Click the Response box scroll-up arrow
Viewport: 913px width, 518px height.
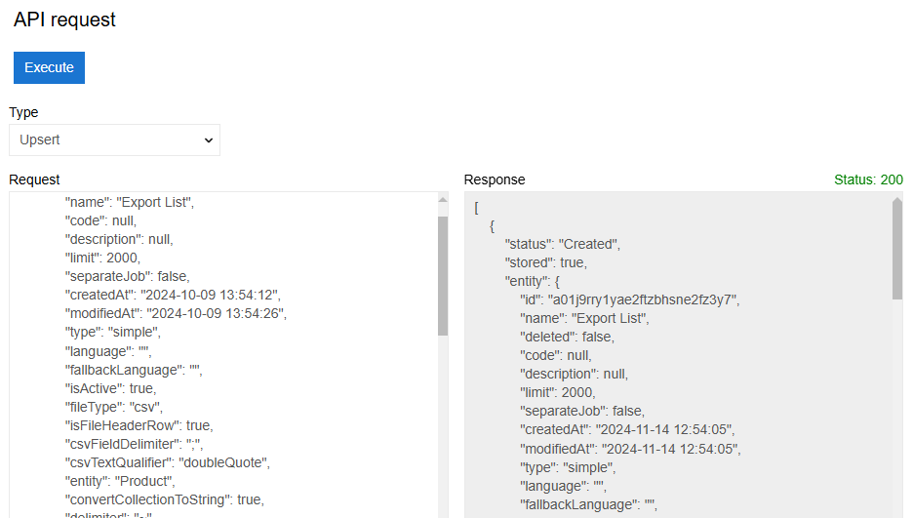(x=897, y=205)
